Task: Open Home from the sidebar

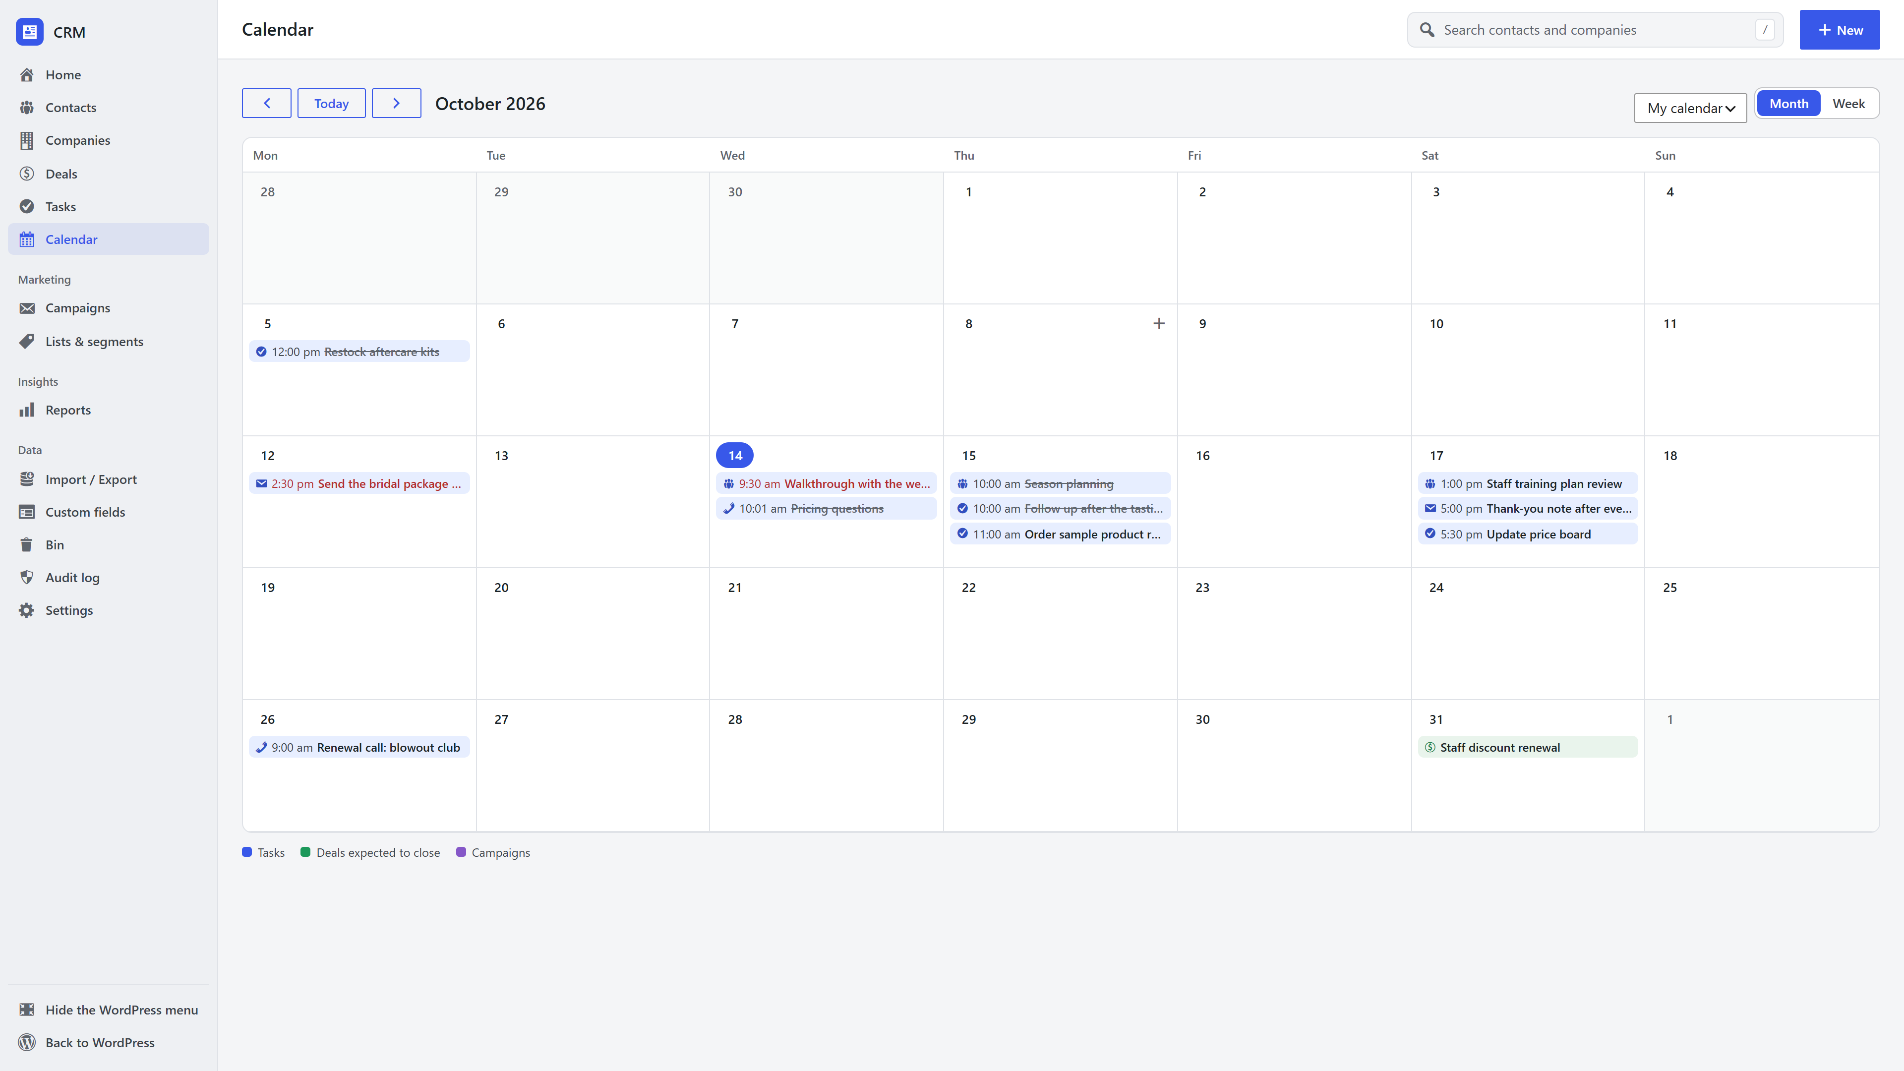Action: (109, 75)
